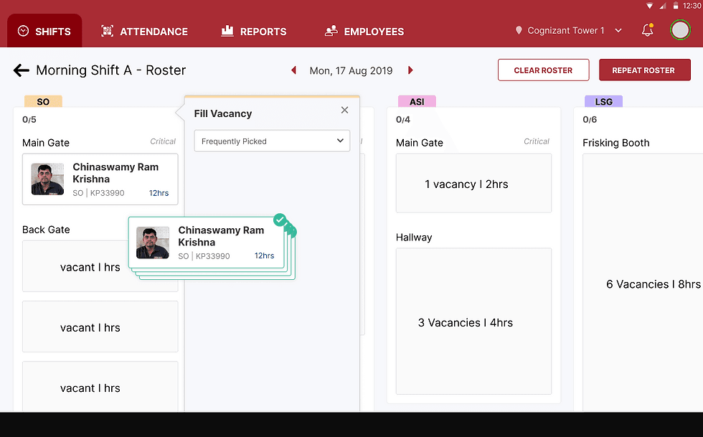Go to next date

[x=410, y=70]
